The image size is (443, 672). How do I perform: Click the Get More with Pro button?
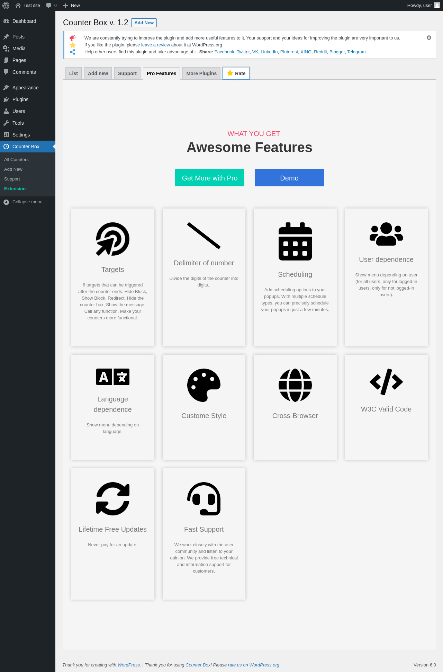click(210, 178)
